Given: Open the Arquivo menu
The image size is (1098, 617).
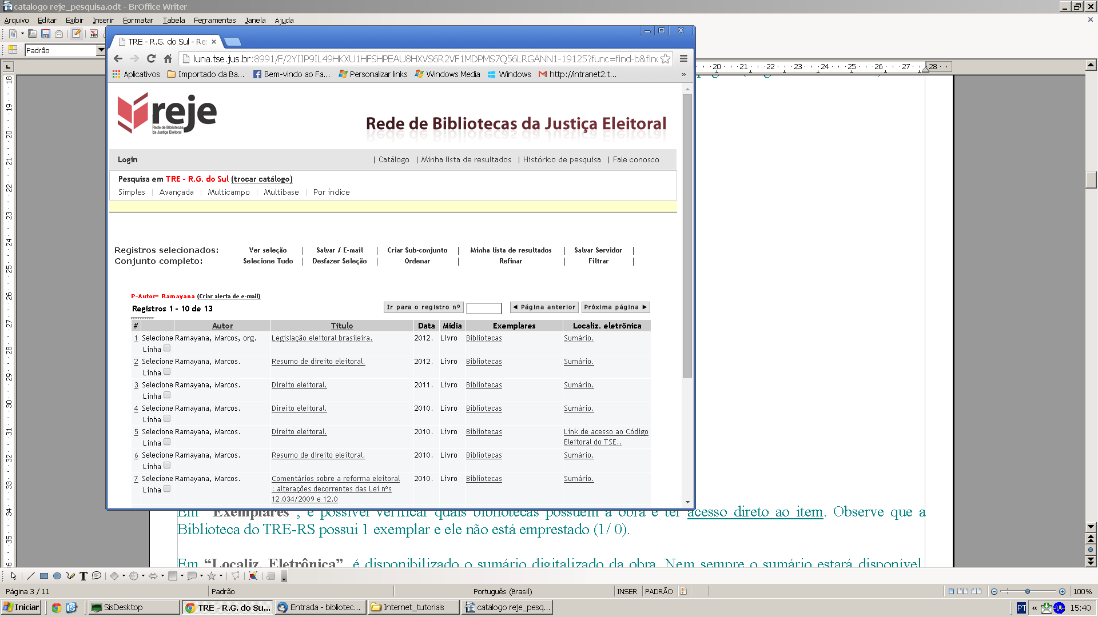Looking at the screenshot, I should [17, 20].
